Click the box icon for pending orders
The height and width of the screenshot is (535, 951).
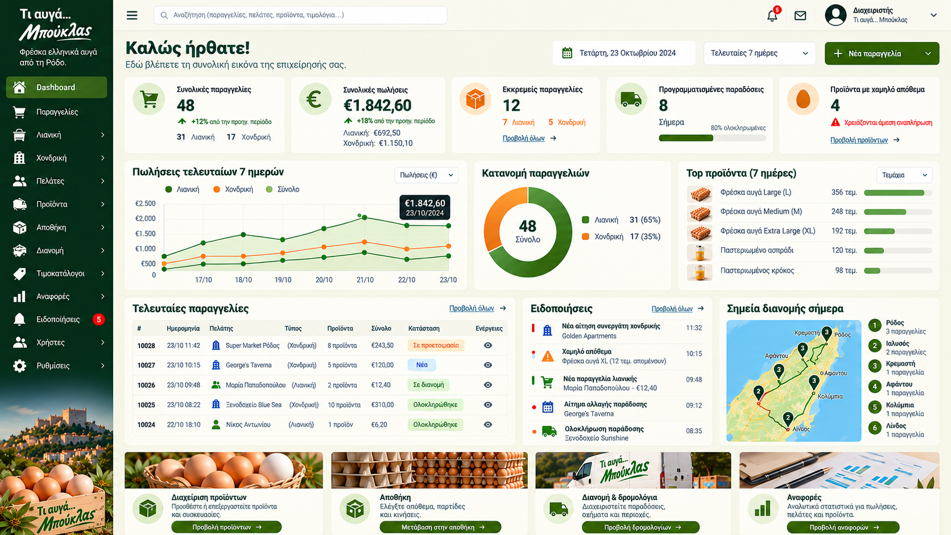pos(475,99)
